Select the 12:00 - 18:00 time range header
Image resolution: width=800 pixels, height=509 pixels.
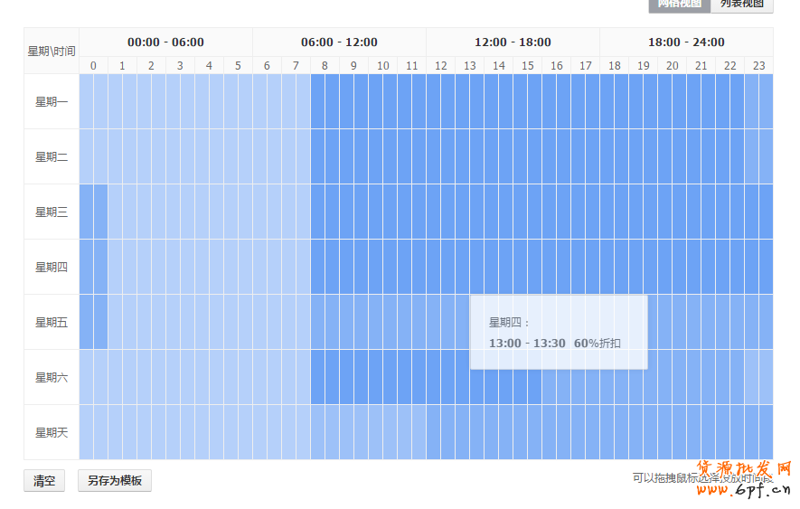(513, 42)
